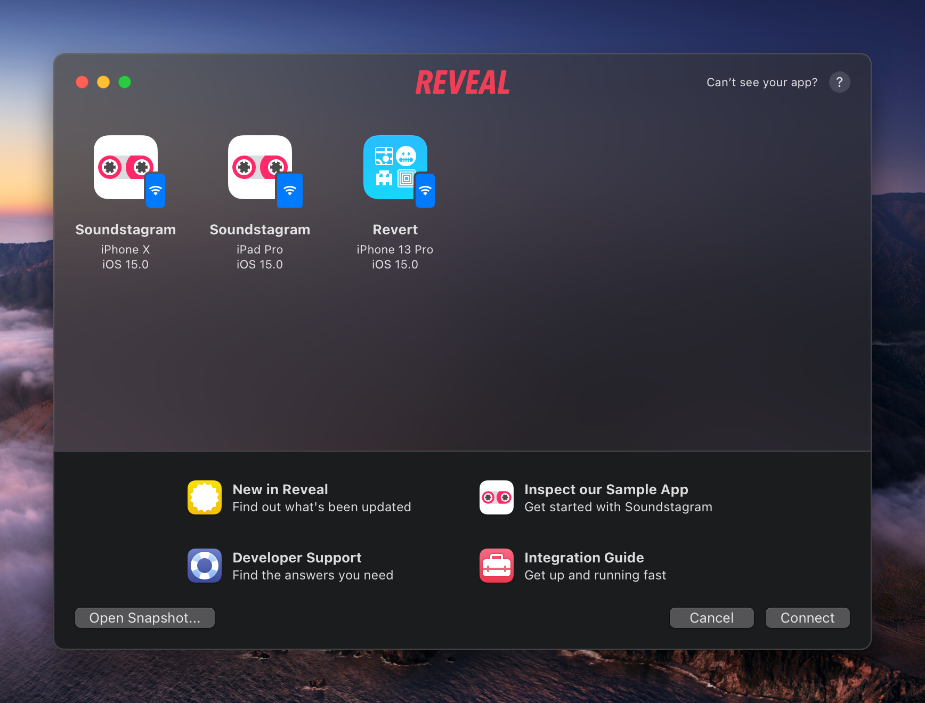The image size is (925, 703).
Task: Minimize the Reveal window with yellow button
Action: click(x=103, y=82)
